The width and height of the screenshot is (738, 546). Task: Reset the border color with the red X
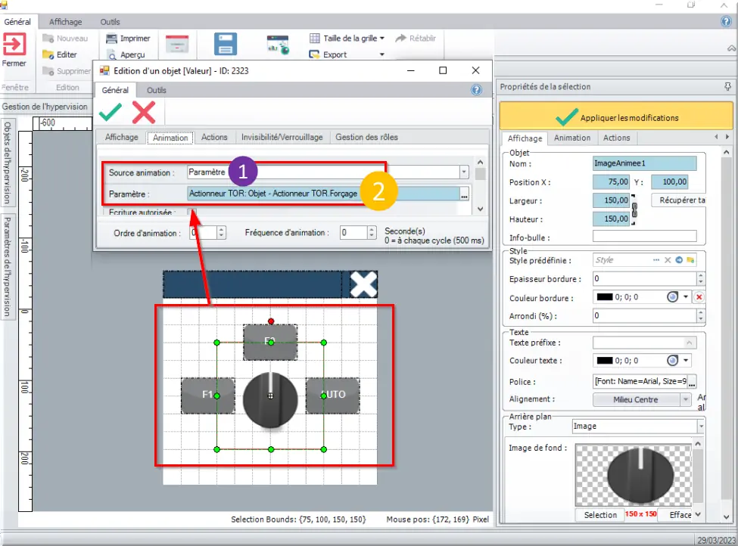click(x=699, y=296)
